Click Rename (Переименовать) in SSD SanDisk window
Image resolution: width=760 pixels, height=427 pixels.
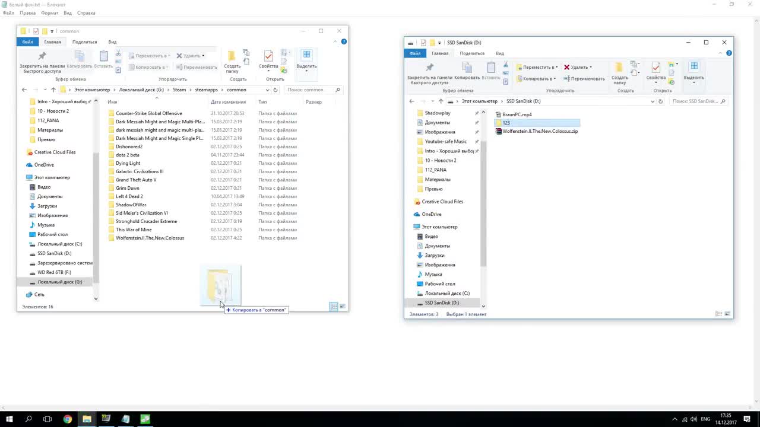pos(584,78)
